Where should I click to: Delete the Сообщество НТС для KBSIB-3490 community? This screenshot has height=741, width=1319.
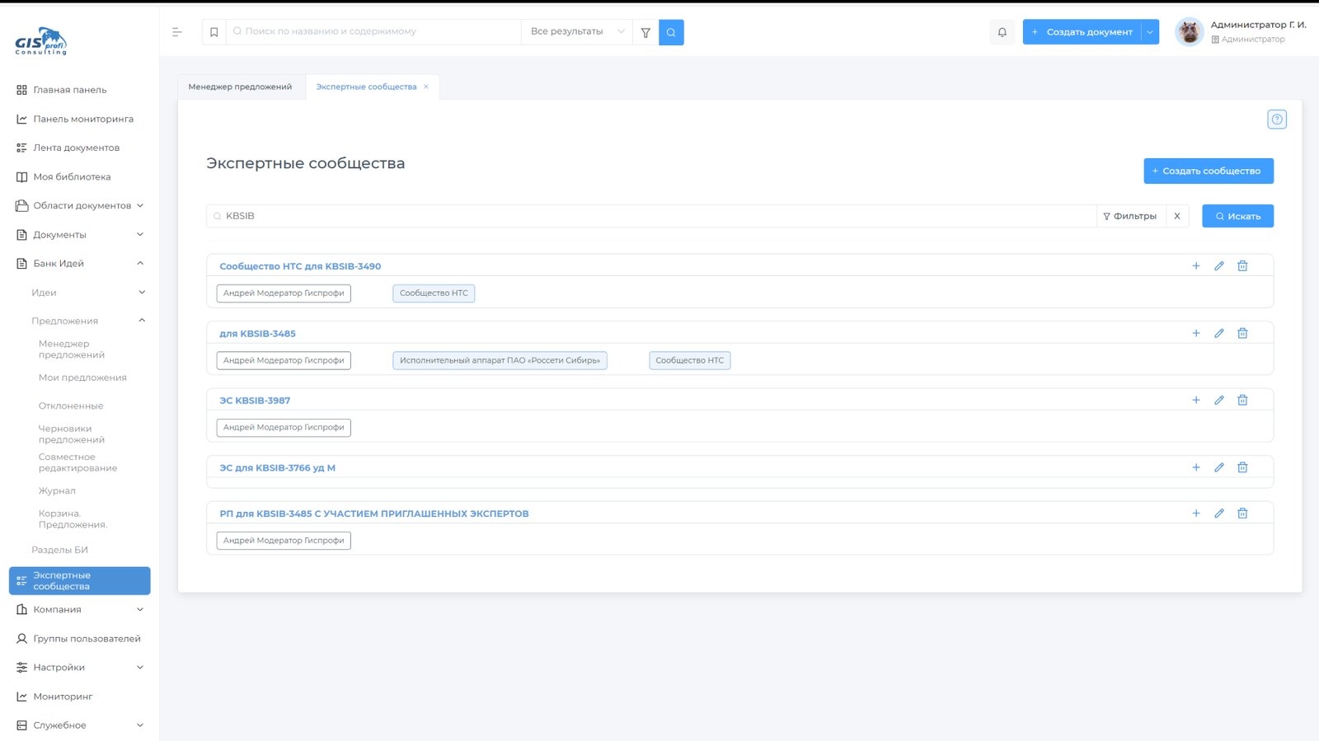click(1242, 266)
